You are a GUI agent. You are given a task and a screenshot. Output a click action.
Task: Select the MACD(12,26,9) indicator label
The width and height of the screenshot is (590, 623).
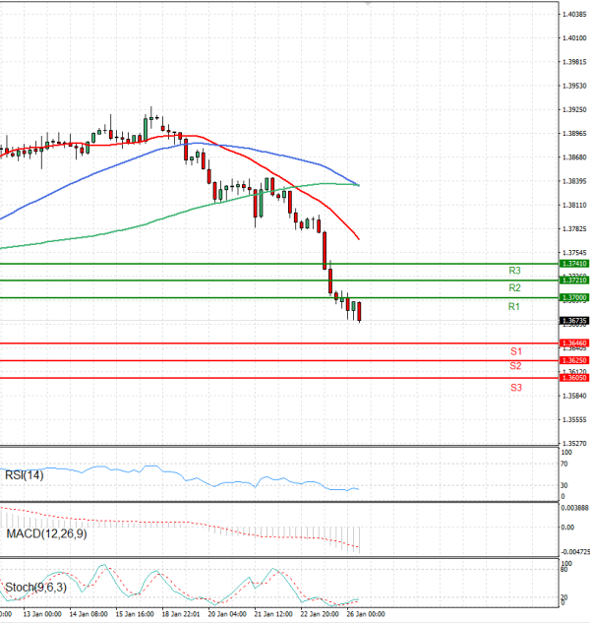47,533
